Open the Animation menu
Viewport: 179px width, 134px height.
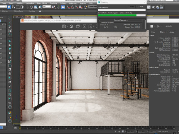30,3
